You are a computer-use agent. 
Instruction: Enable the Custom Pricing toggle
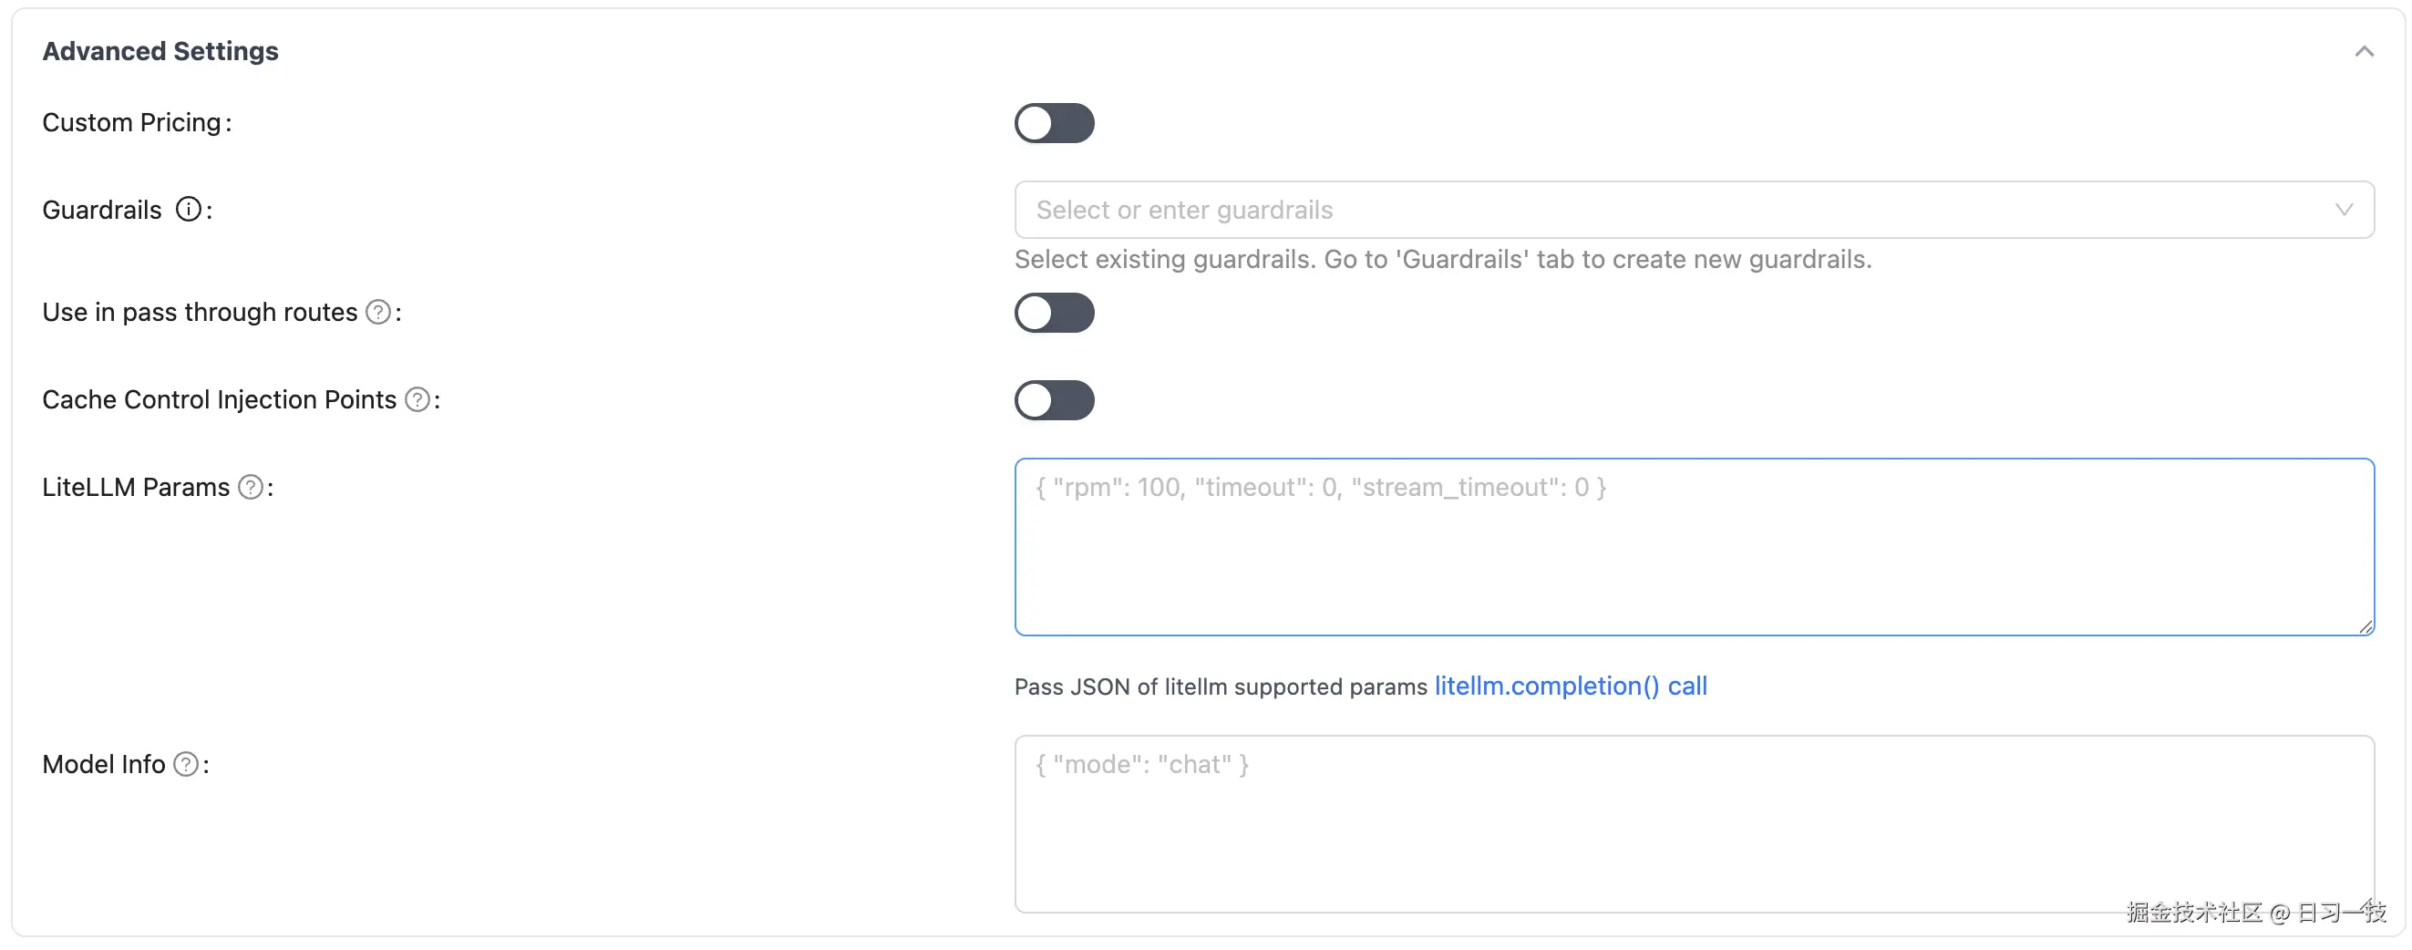pos(1055,123)
